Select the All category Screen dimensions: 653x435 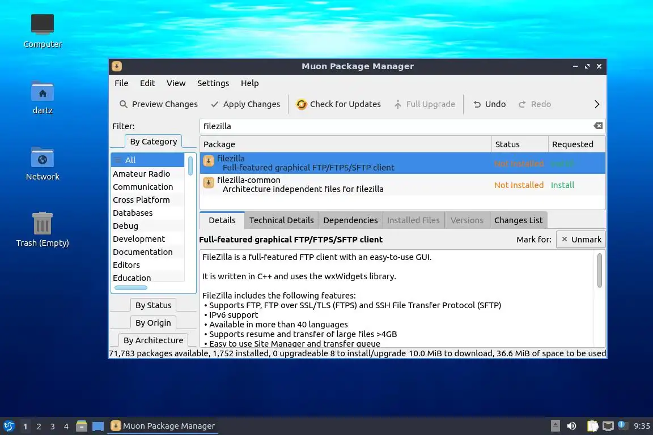[147, 160]
